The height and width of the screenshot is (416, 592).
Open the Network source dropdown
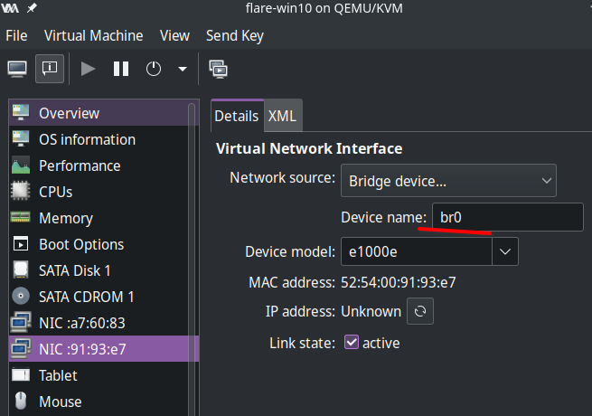tap(448, 181)
